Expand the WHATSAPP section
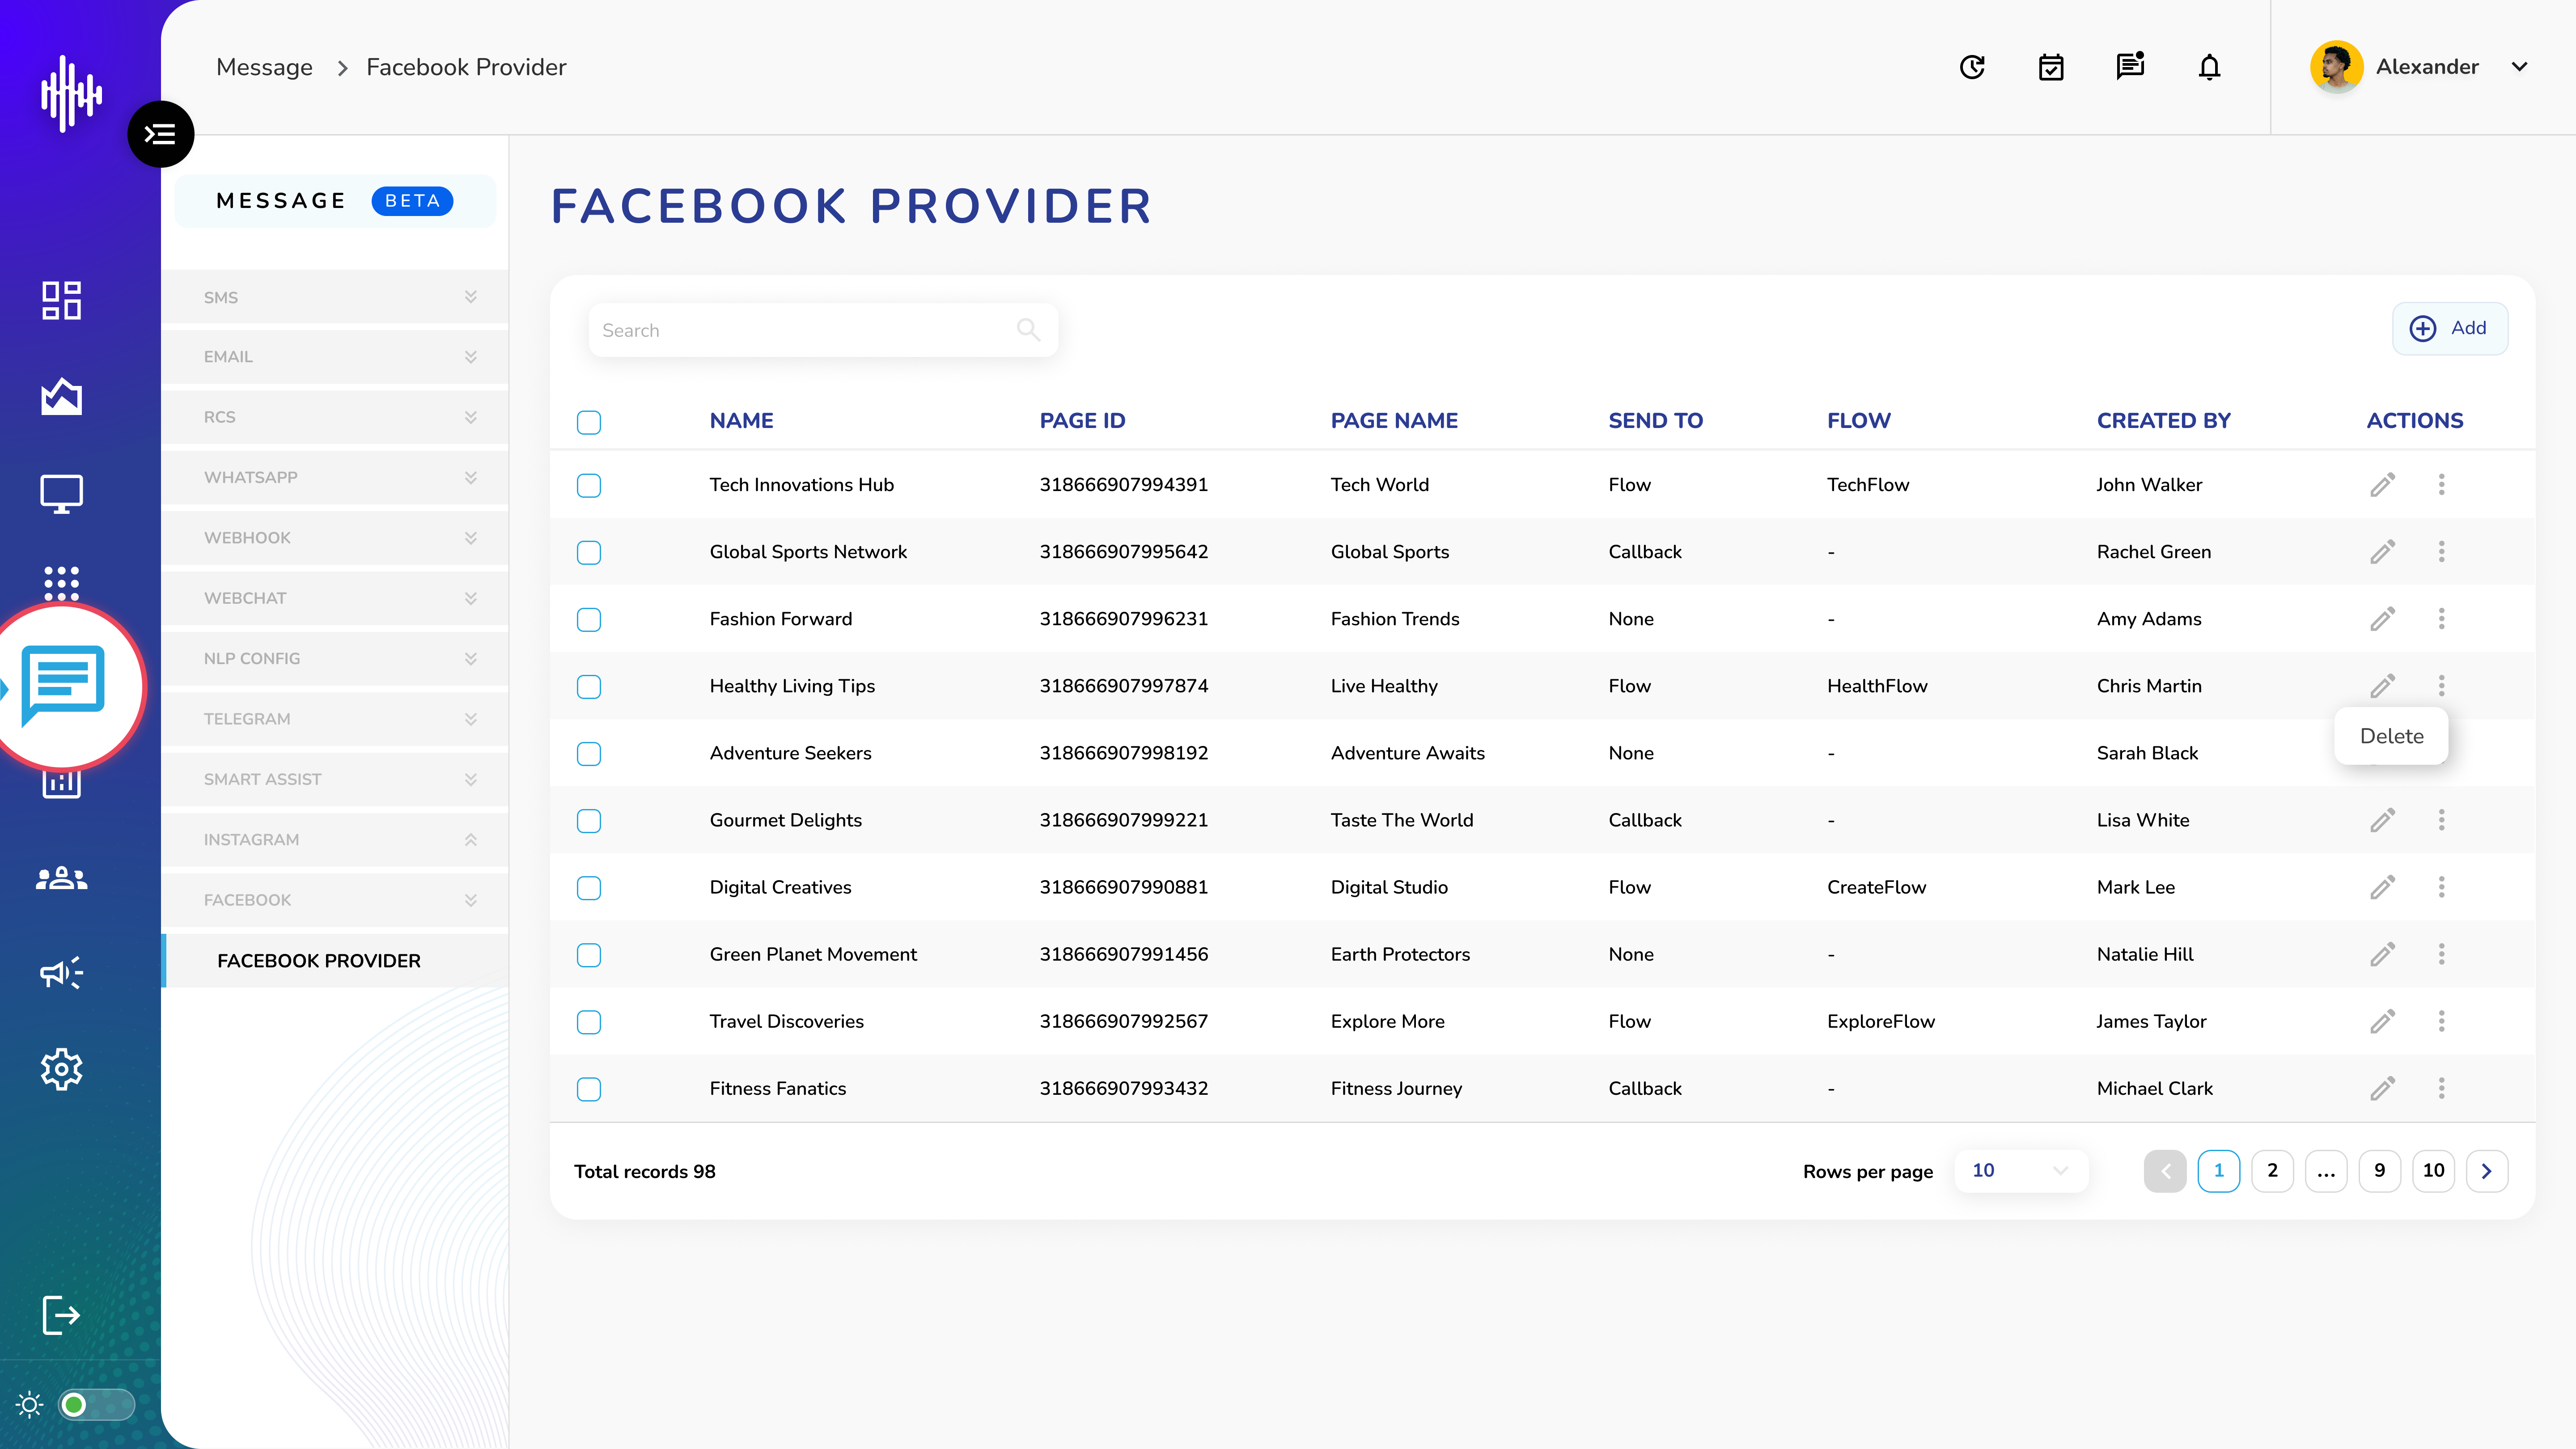Viewport: 2576px width, 1449px height. click(335, 477)
